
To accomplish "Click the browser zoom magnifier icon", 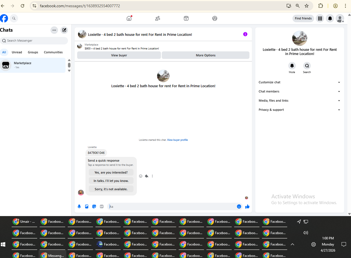I will (298, 6).
